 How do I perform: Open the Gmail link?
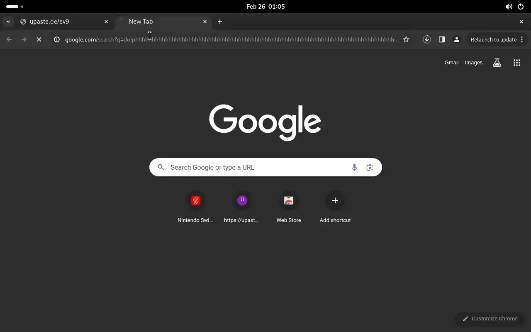pyautogui.click(x=451, y=63)
